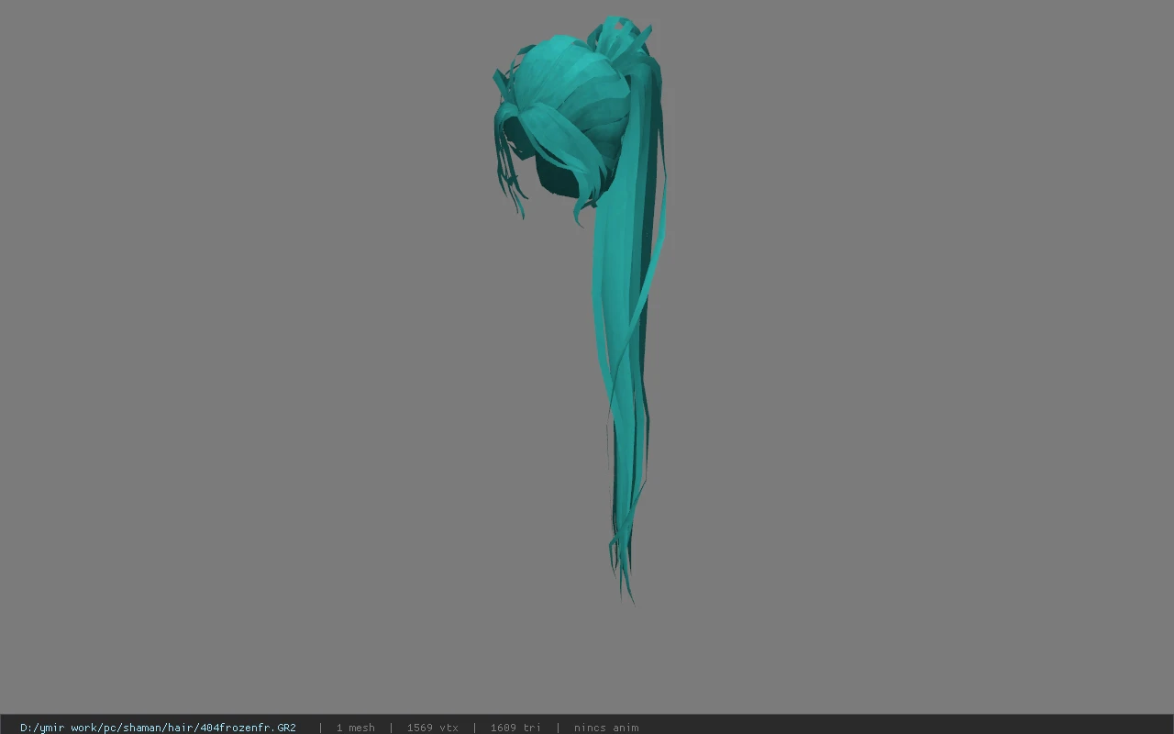Click the '1569 vtx' vertex count
The width and height of the screenshot is (1174, 734).
click(x=433, y=728)
